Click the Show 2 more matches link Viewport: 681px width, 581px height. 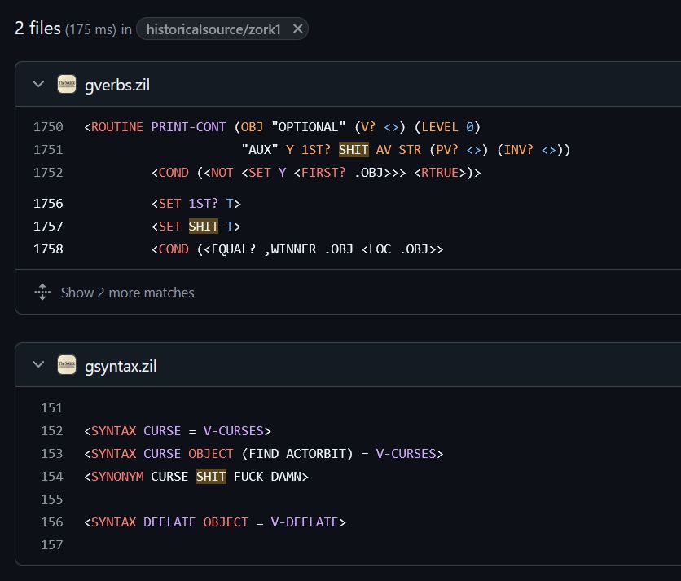(127, 292)
